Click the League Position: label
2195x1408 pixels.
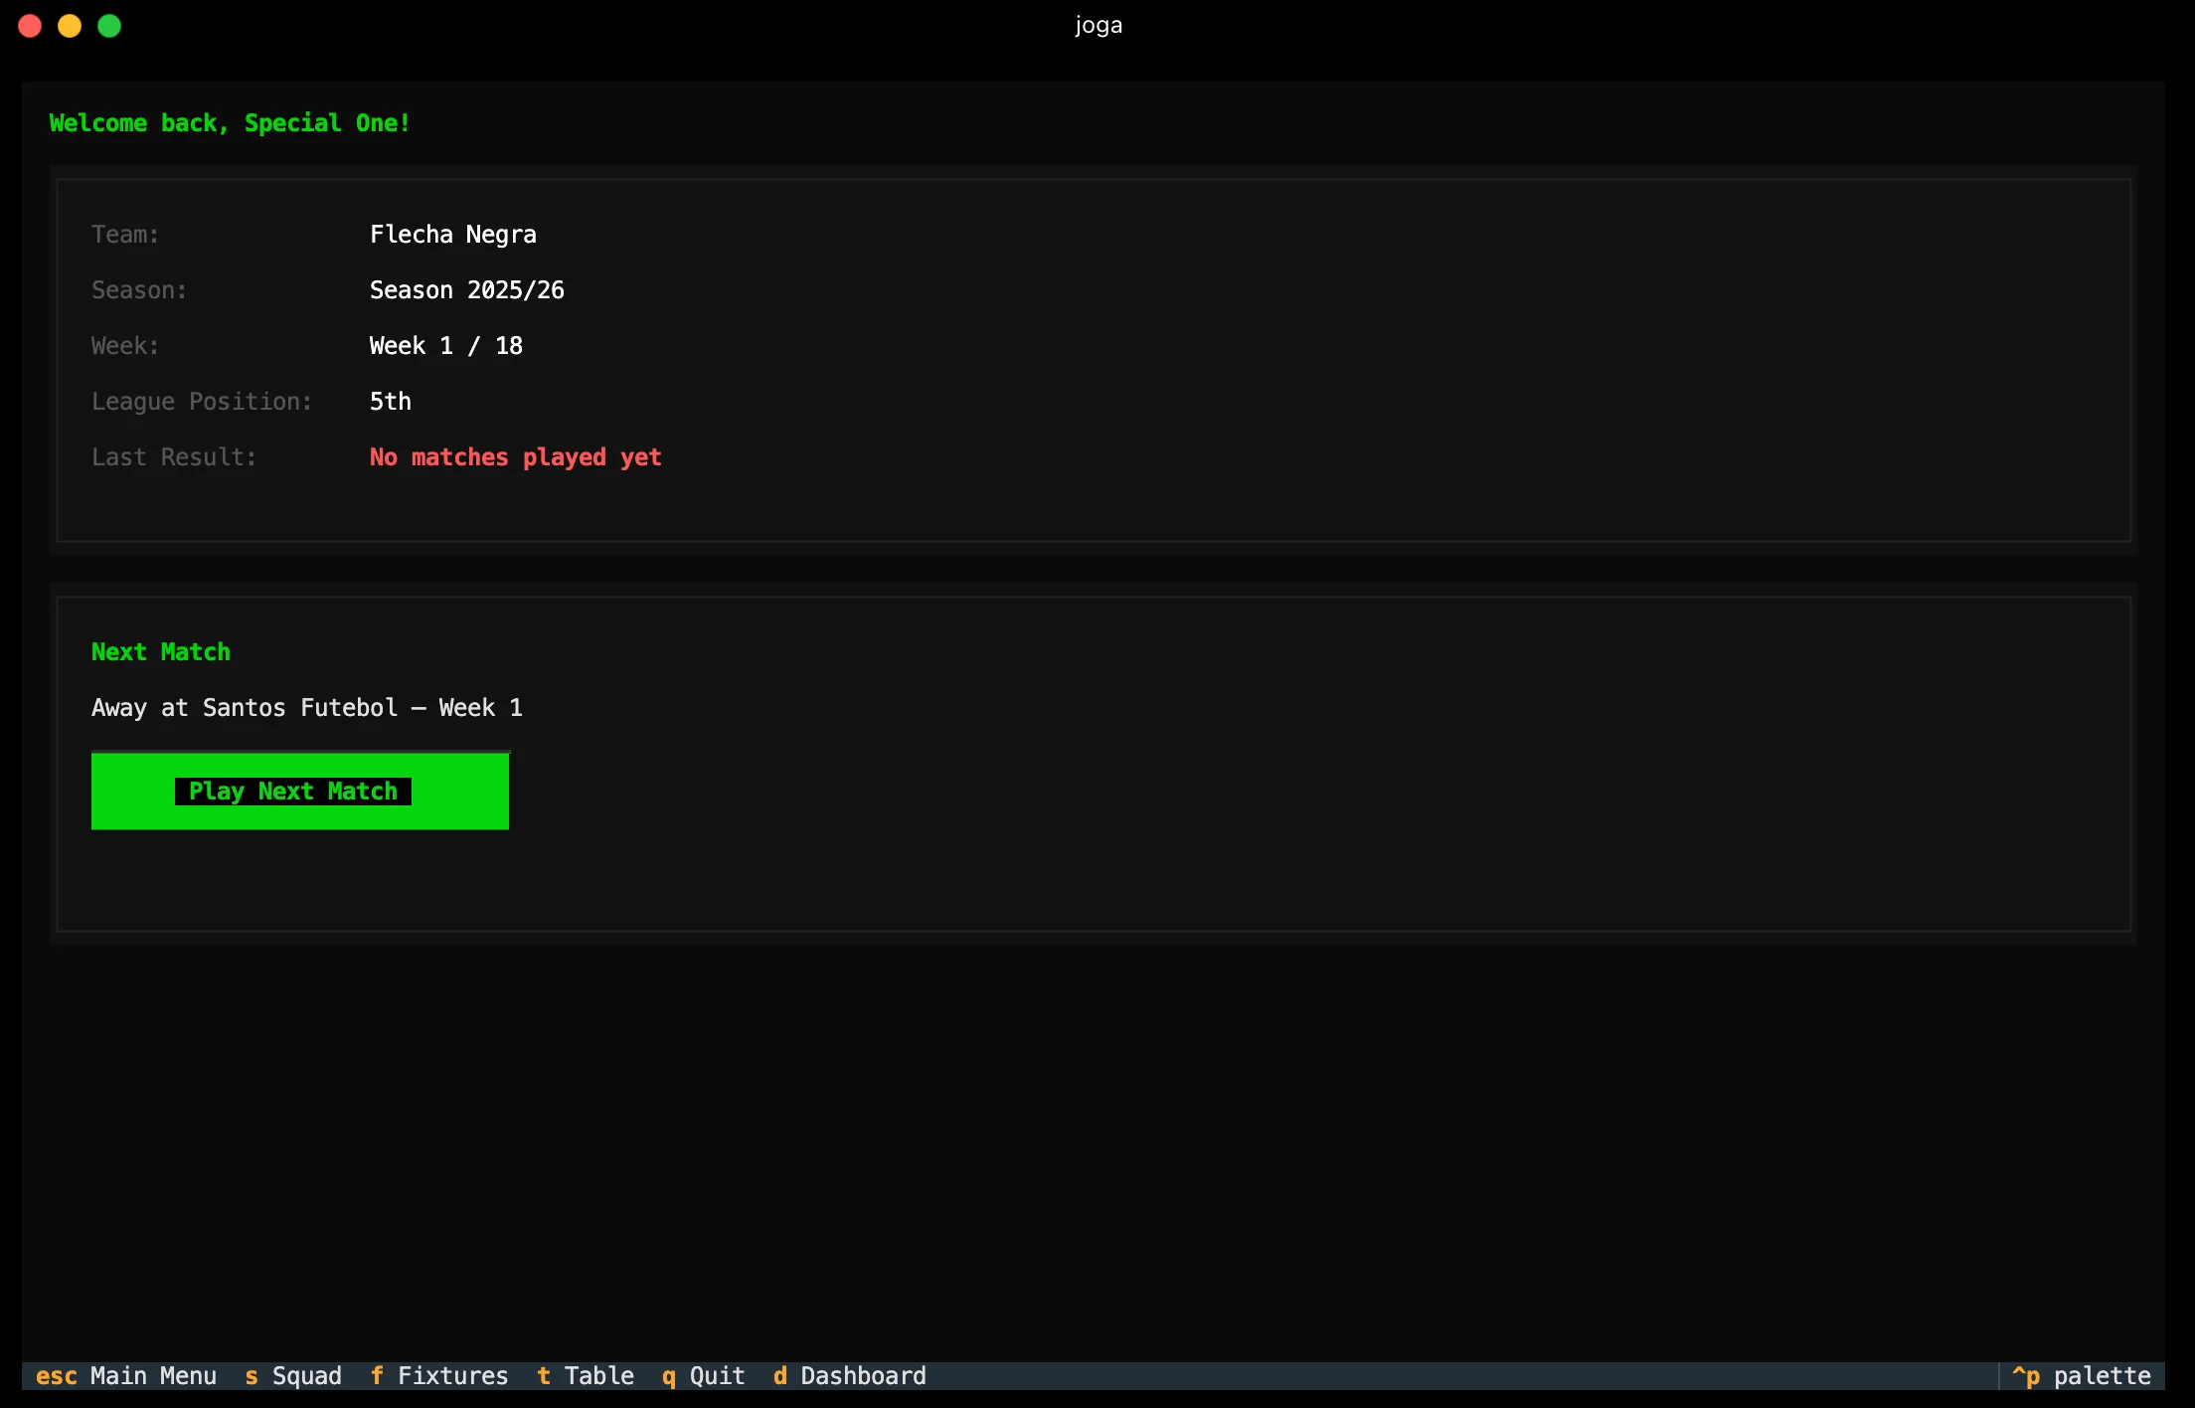(x=202, y=402)
